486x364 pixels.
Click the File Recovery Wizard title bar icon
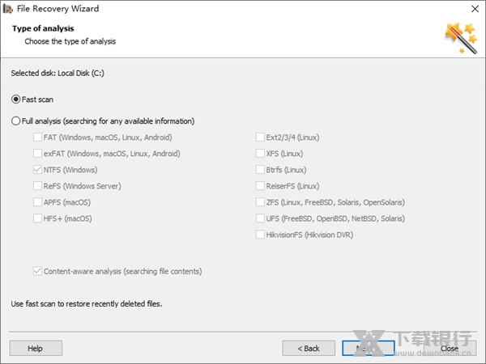click(8, 9)
